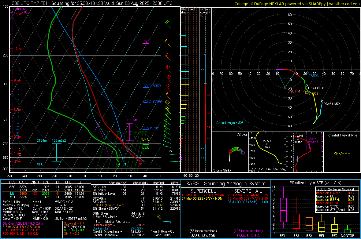Click the 'SARS: 45% TOR' result

[x=203, y=236]
